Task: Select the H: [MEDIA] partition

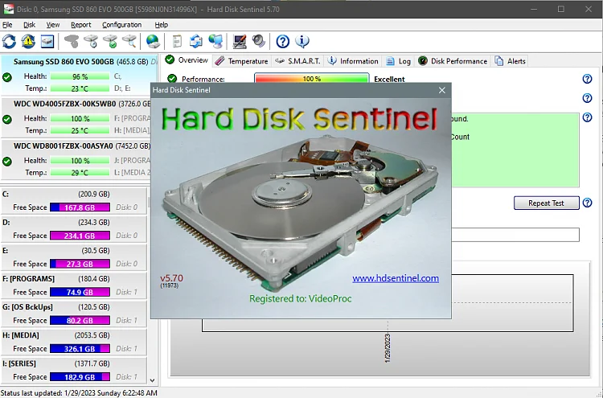Action: pos(73,342)
